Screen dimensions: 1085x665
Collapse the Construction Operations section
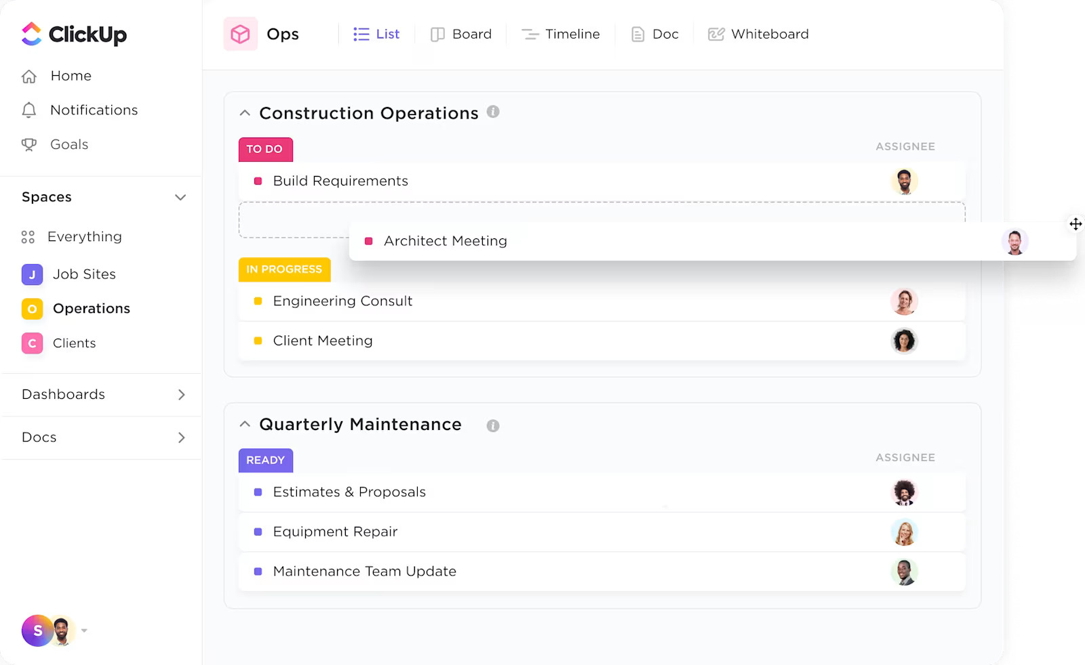[244, 112]
